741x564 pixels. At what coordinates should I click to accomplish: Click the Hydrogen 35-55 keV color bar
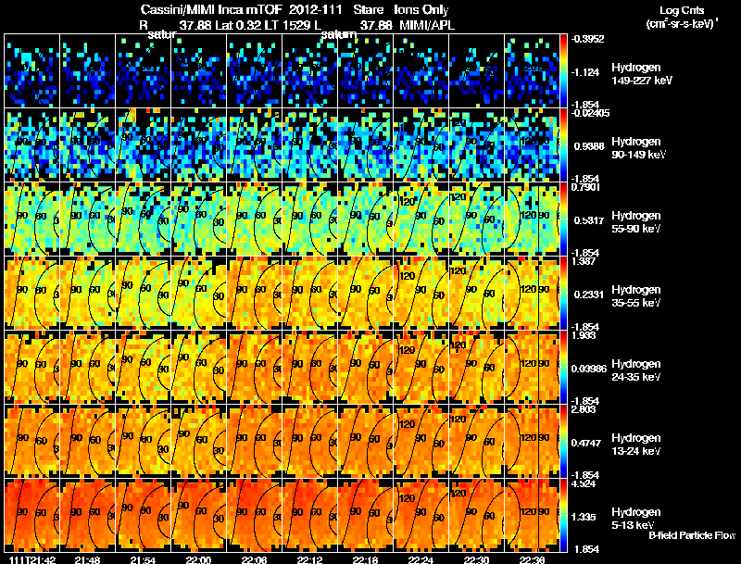click(x=563, y=294)
